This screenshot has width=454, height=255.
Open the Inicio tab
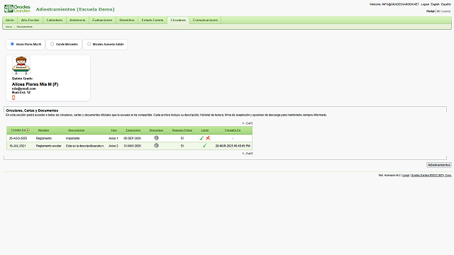10,20
